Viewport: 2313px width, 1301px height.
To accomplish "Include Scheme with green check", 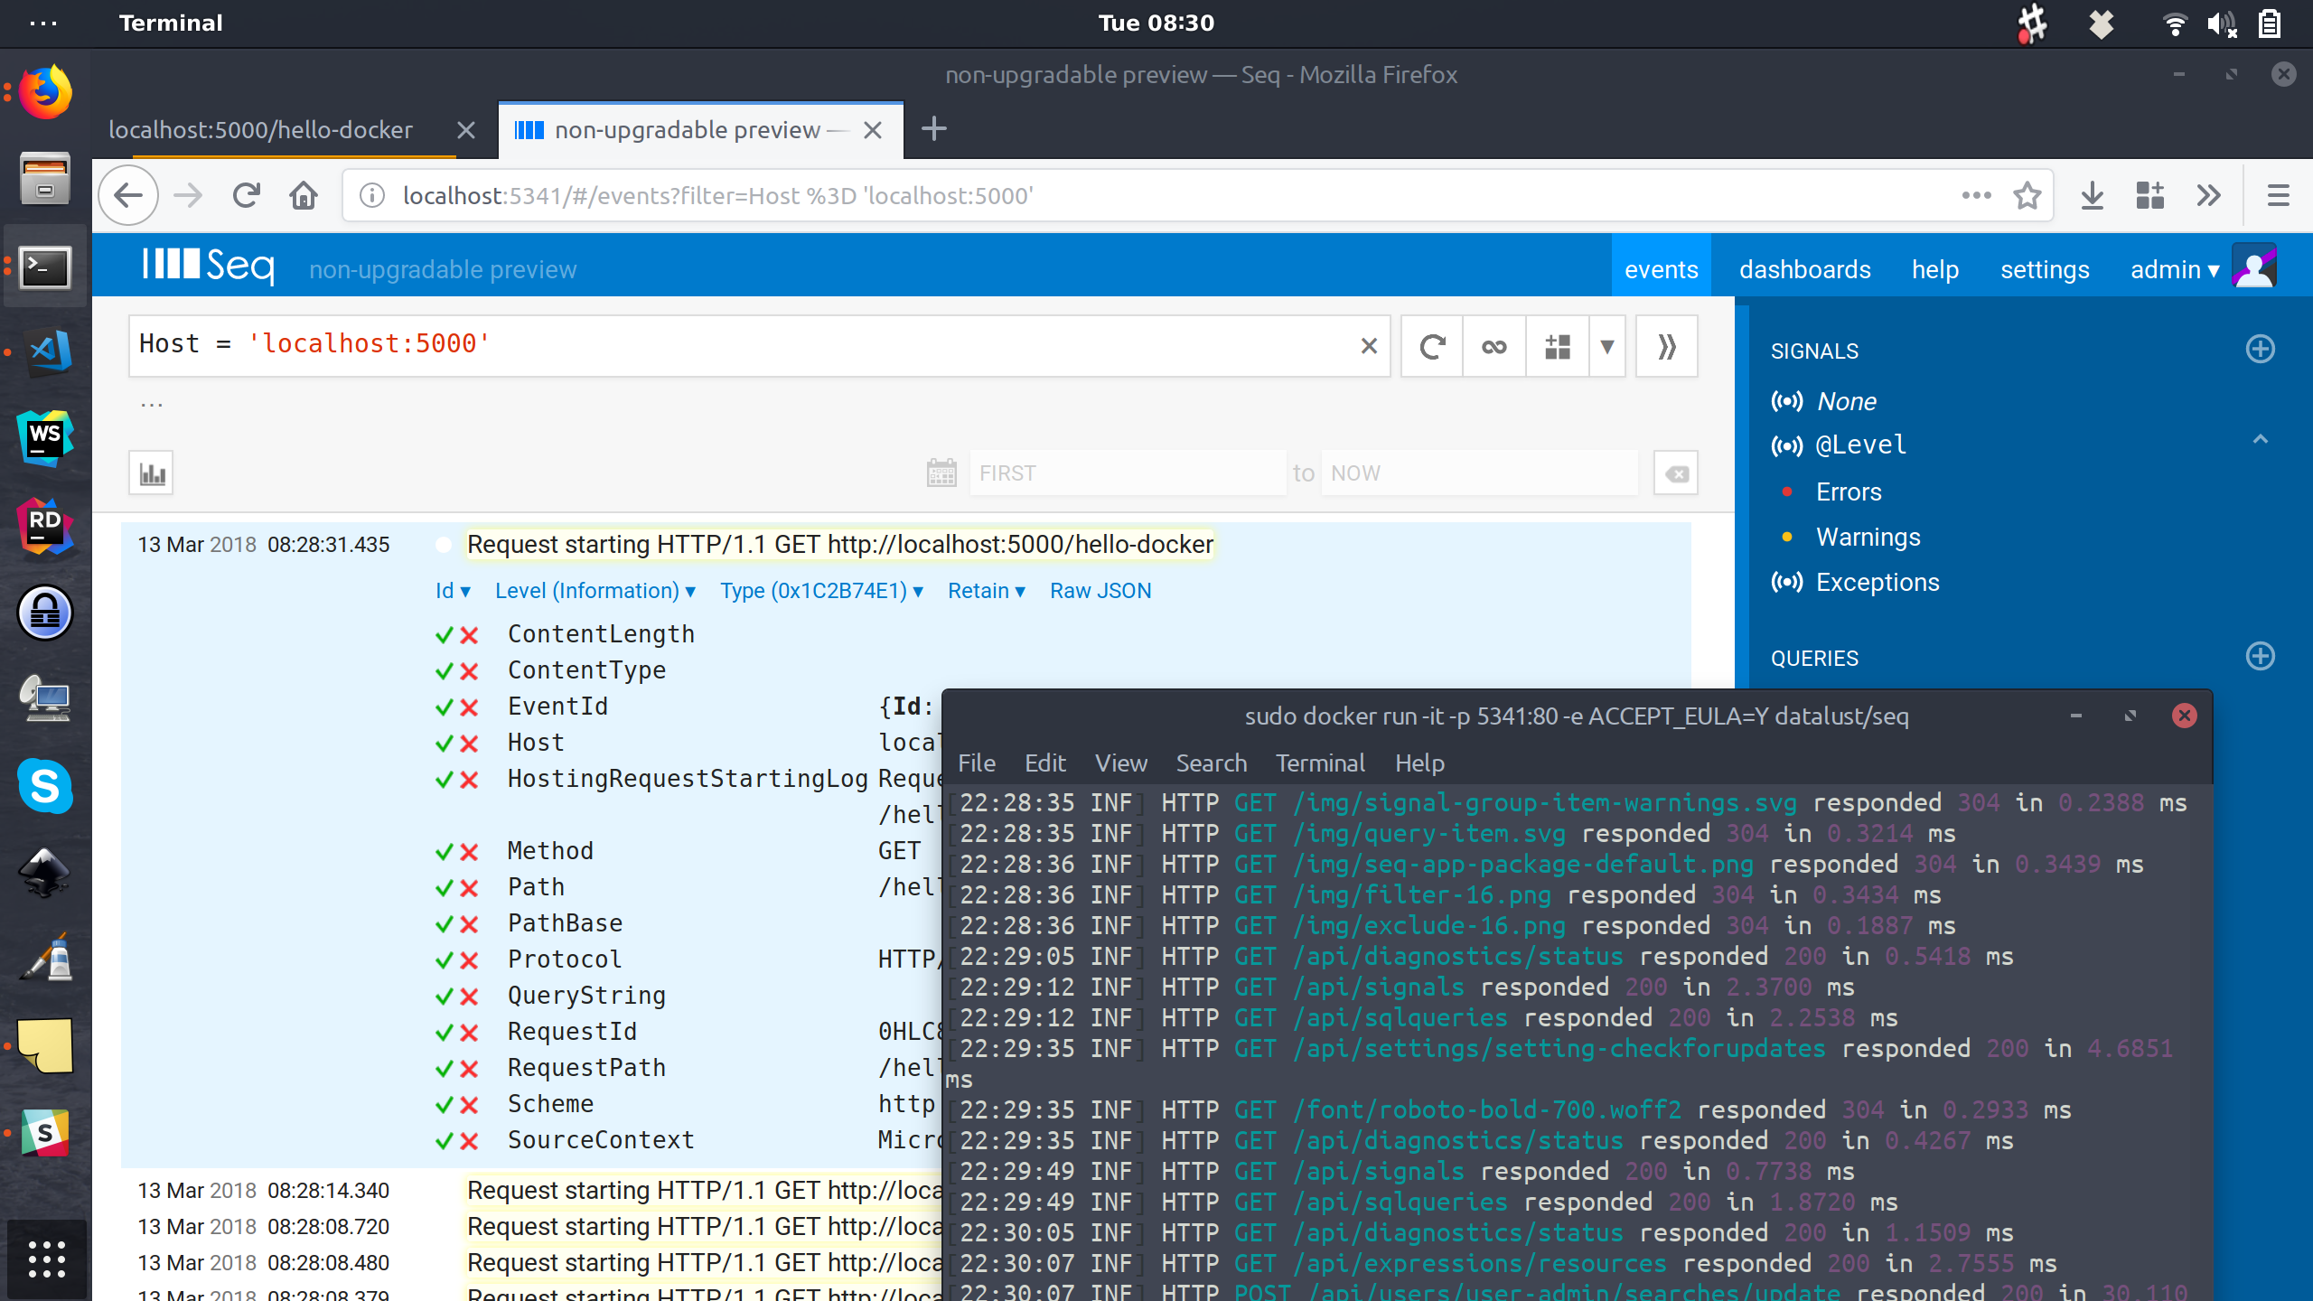I will pyautogui.click(x=444, y=1105).
